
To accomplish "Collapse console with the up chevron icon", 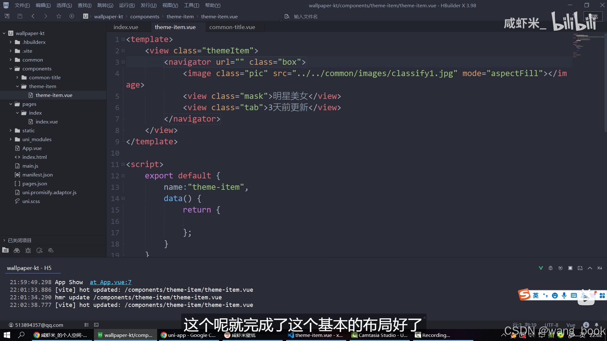I will (x=590, y=268).
